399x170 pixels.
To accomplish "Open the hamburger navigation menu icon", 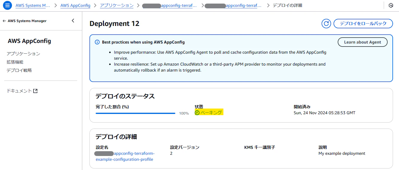I will click(7, 5).
